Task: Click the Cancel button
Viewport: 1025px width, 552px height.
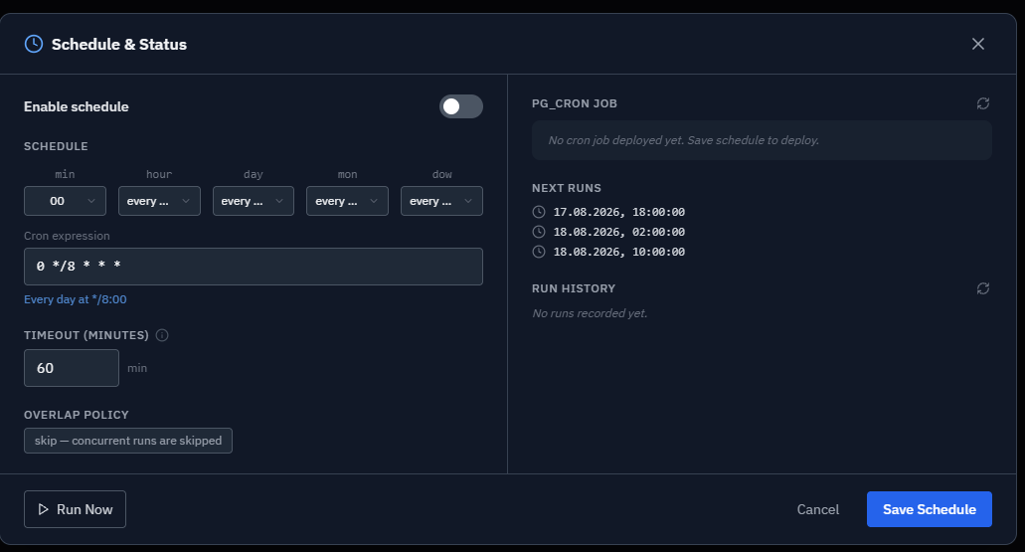Action: coord(818,509)
